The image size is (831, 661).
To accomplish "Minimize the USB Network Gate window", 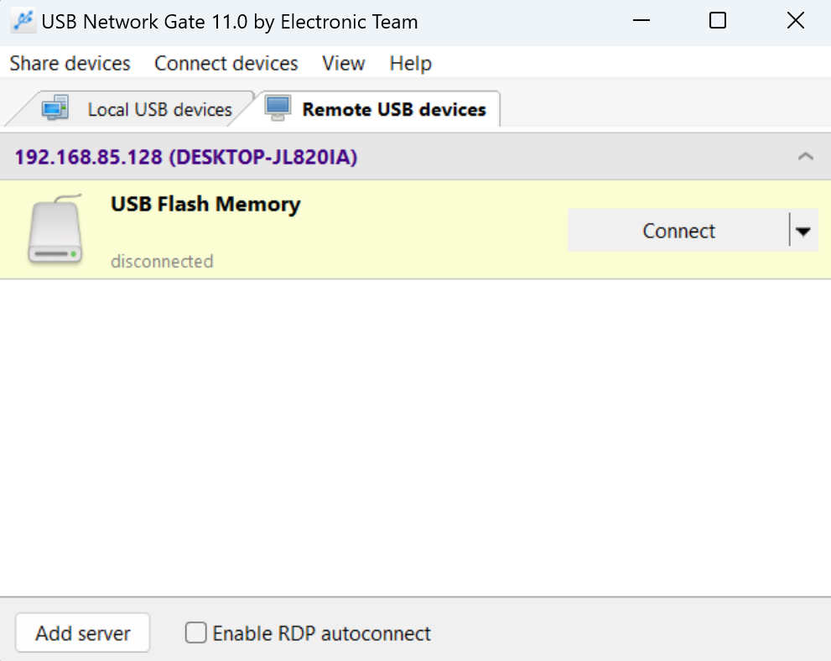I will pos(641,21).
